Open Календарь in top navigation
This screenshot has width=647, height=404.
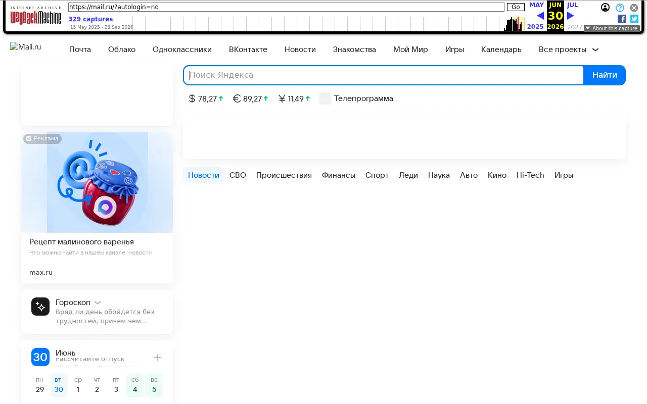pyautogui.click(x=501, y=49)
